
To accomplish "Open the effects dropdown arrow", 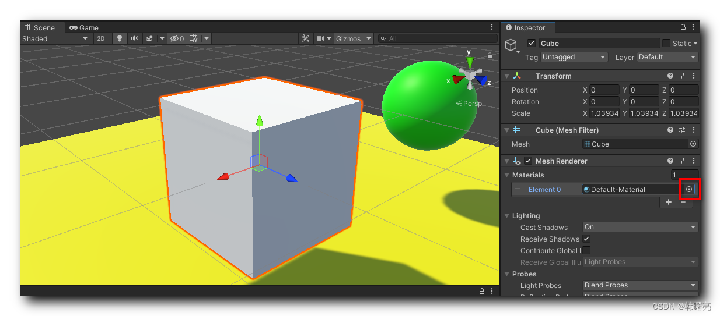I will pos(162,38).
